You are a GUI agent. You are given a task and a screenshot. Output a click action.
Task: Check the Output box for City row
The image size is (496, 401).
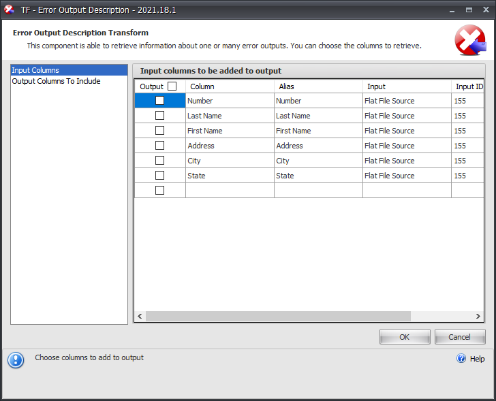point(159,160)
